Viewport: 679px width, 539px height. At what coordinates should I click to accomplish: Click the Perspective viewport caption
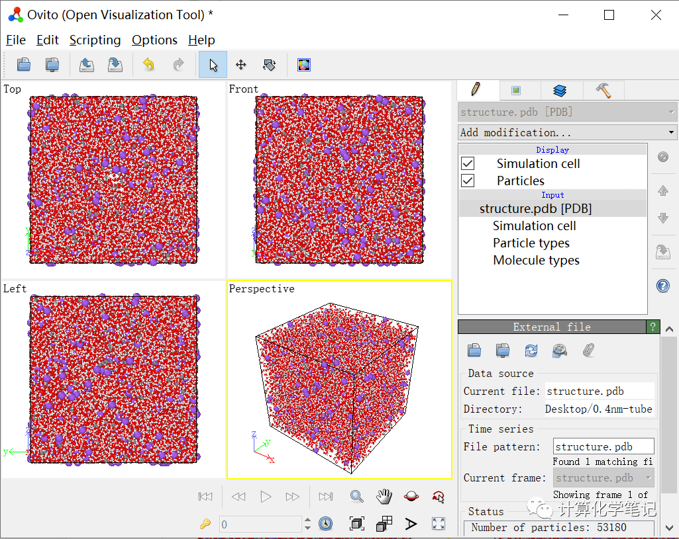click(262, 289)
